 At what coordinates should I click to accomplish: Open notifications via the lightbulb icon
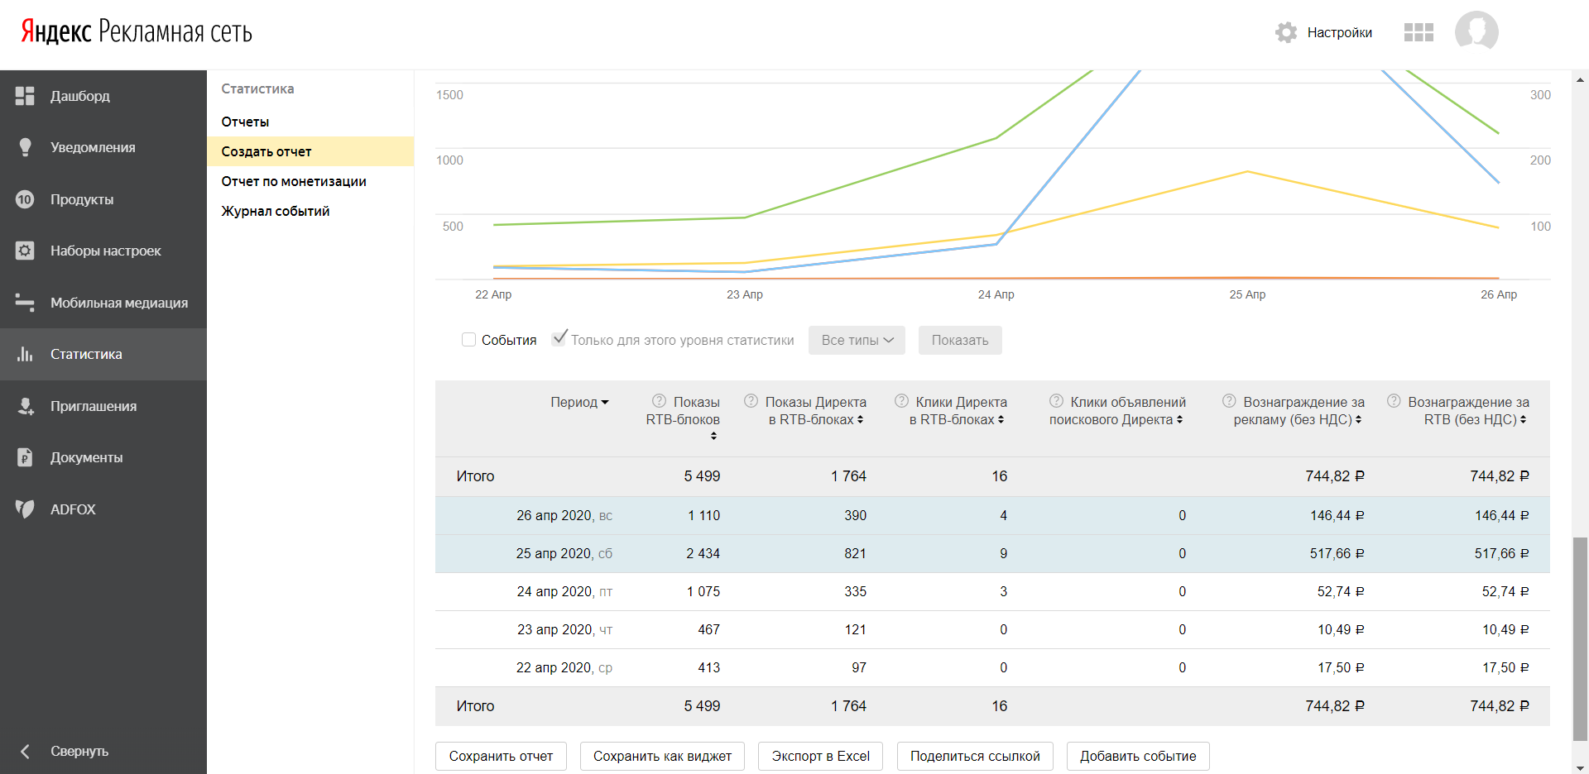[x=25, y=147]
